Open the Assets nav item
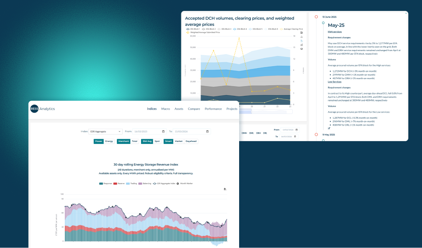 [x=179, y=109]
